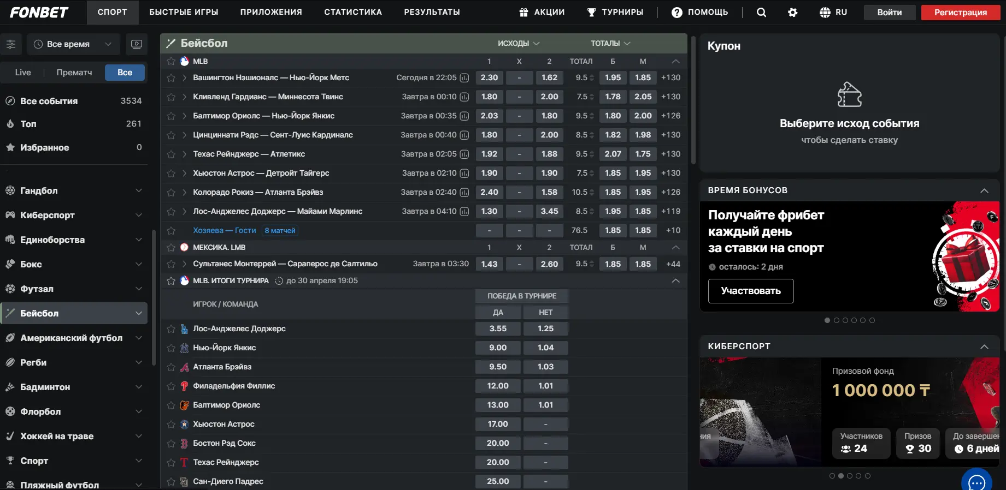Click the gift icon for Акции
The image size is (1006, 490).
click(x=523, y=12)
